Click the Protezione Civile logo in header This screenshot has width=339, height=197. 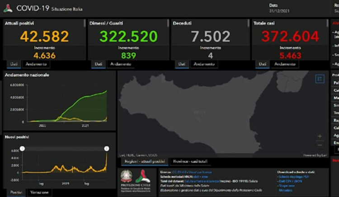point(8,8)
